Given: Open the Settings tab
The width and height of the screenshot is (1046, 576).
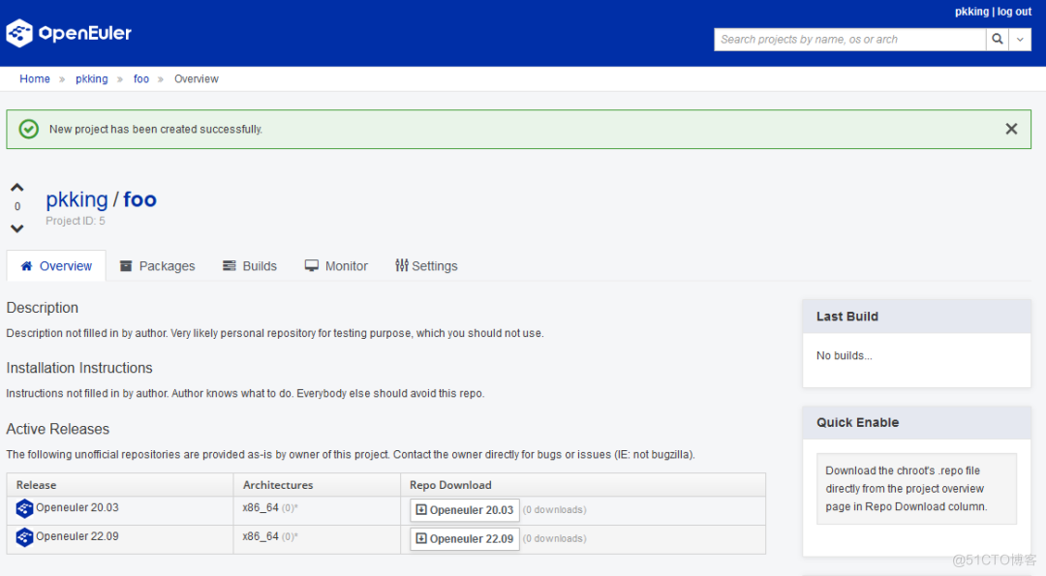Looking at the screenshot, I should tap(426, 266).
